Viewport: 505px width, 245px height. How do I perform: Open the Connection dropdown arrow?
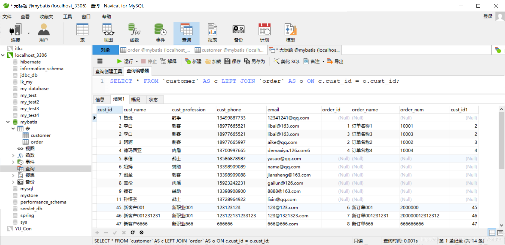pyautogui.click(x=29, y=33)
